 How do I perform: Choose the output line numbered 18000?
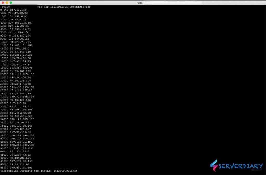click(x=16, y=68)
